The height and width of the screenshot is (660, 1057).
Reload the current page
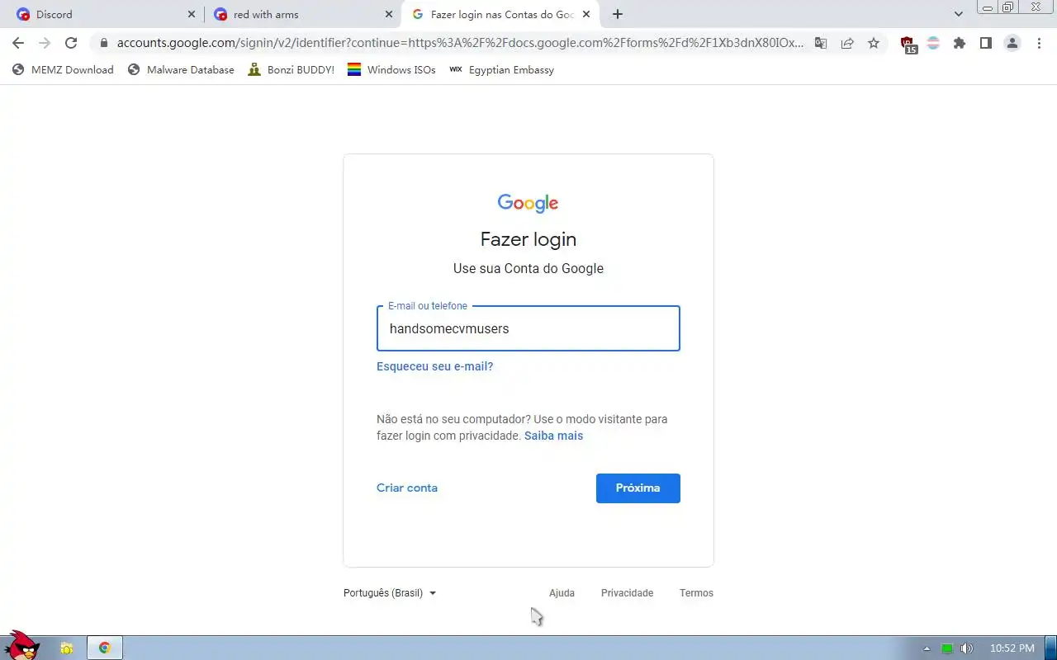click(71, 43)
